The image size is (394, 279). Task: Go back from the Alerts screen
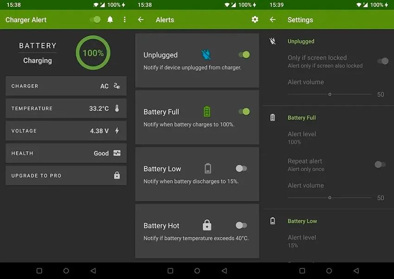coord(141,19)
